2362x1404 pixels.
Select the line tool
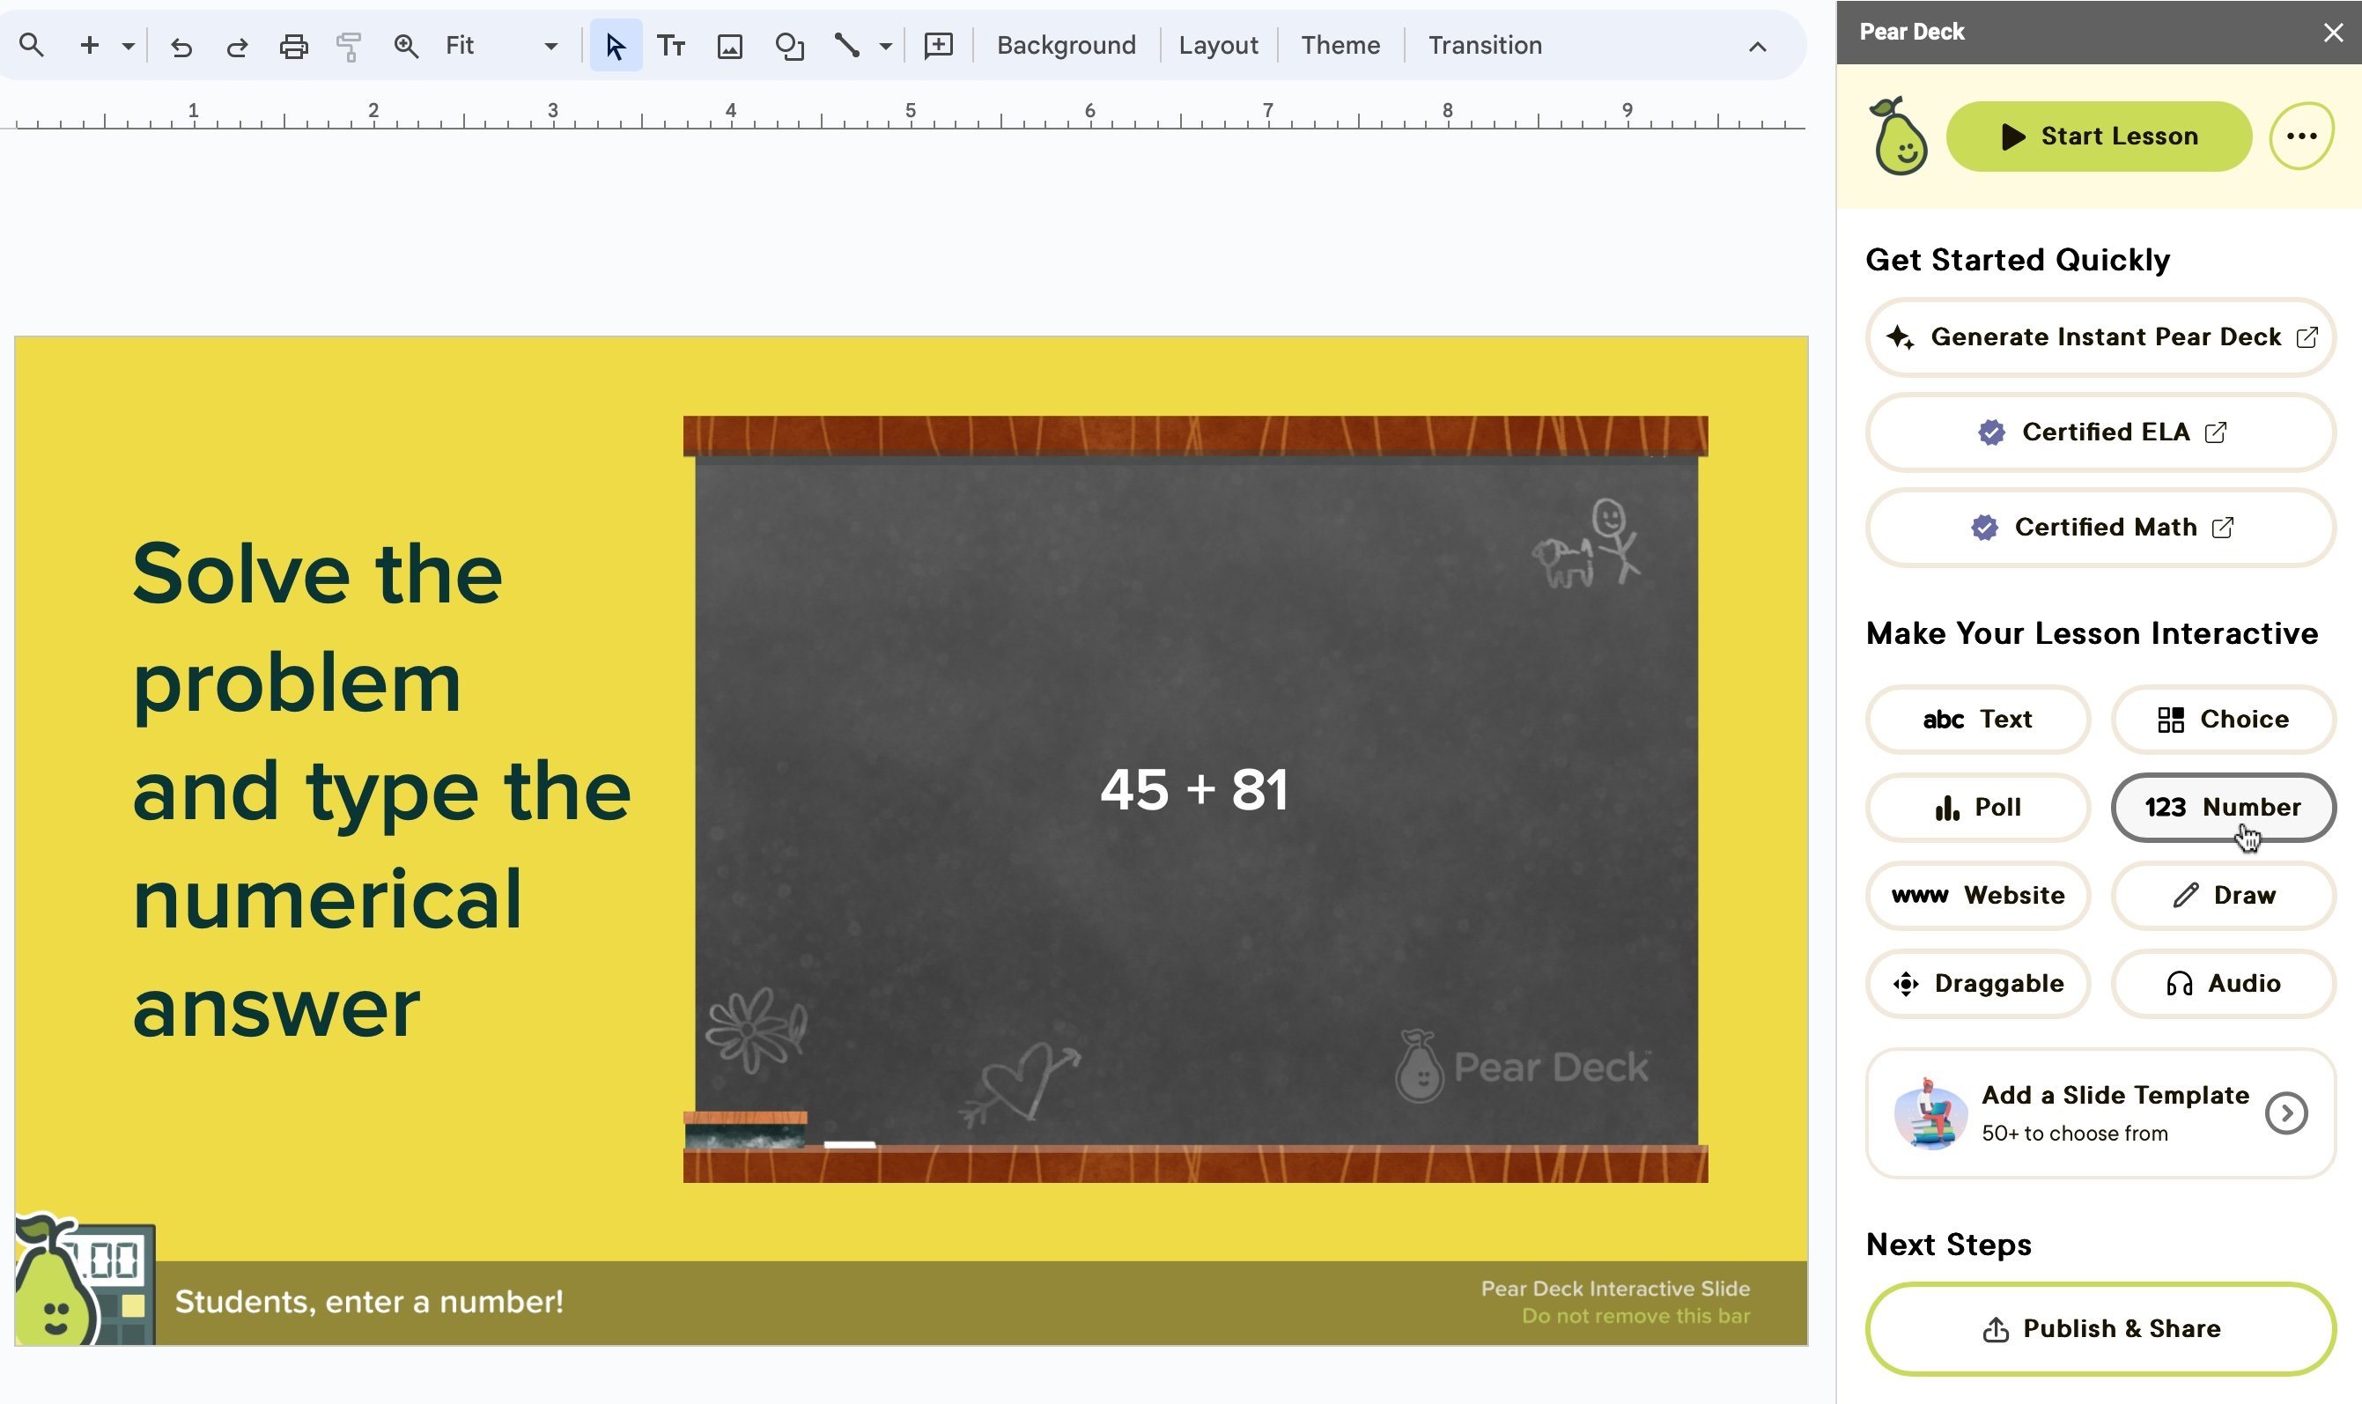point(846,46)
